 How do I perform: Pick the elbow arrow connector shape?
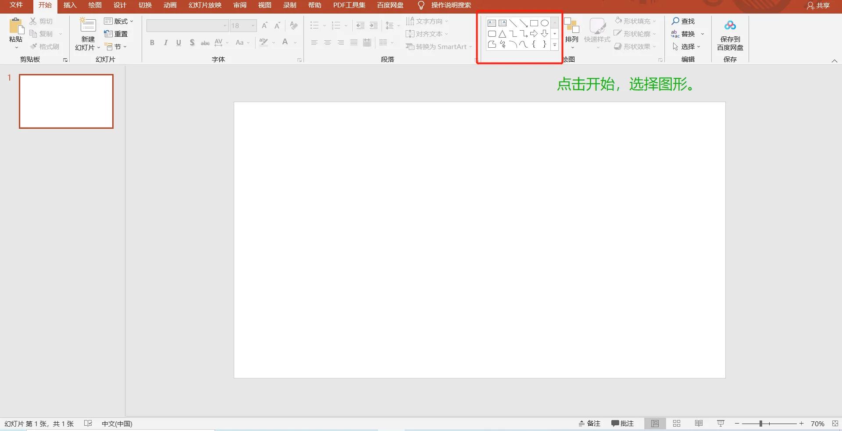[x=524, y=34]
